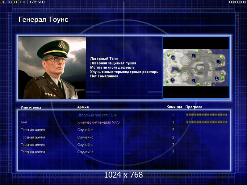
Task: Select start position marker 6 on minimap
Action: coord(173,57)
